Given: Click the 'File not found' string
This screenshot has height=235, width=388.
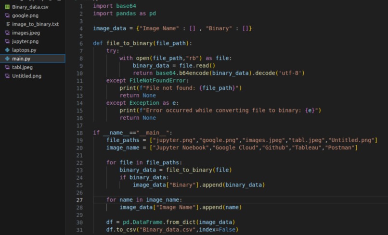Looking at the screenshot, I should (169, 88).
